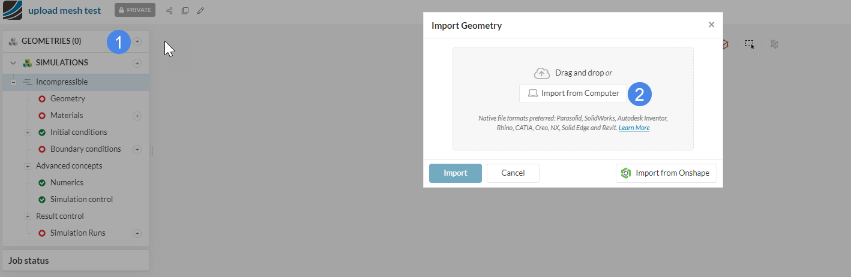Add a boundary condition with plus icon
This screenshot has width=851, height=277.
click(x=137, y=149)
